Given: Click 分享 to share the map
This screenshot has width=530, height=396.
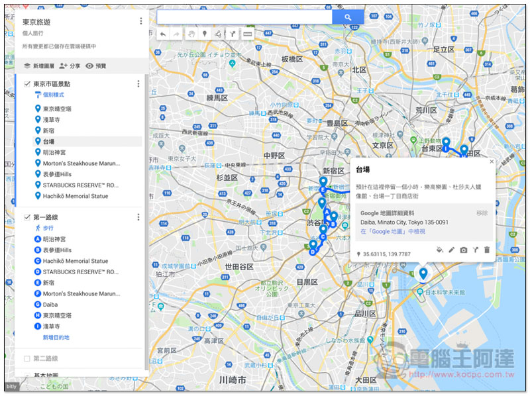Looking at the screenshot, I should (x=70, y=66).
